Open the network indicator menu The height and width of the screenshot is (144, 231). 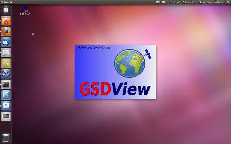173,2
